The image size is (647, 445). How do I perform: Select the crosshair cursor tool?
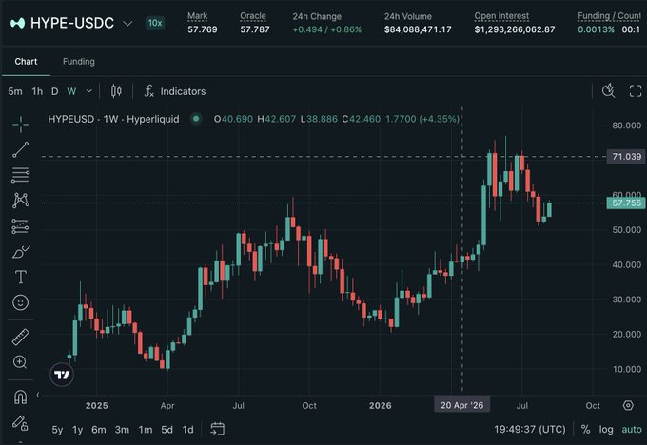pos(21,125)
